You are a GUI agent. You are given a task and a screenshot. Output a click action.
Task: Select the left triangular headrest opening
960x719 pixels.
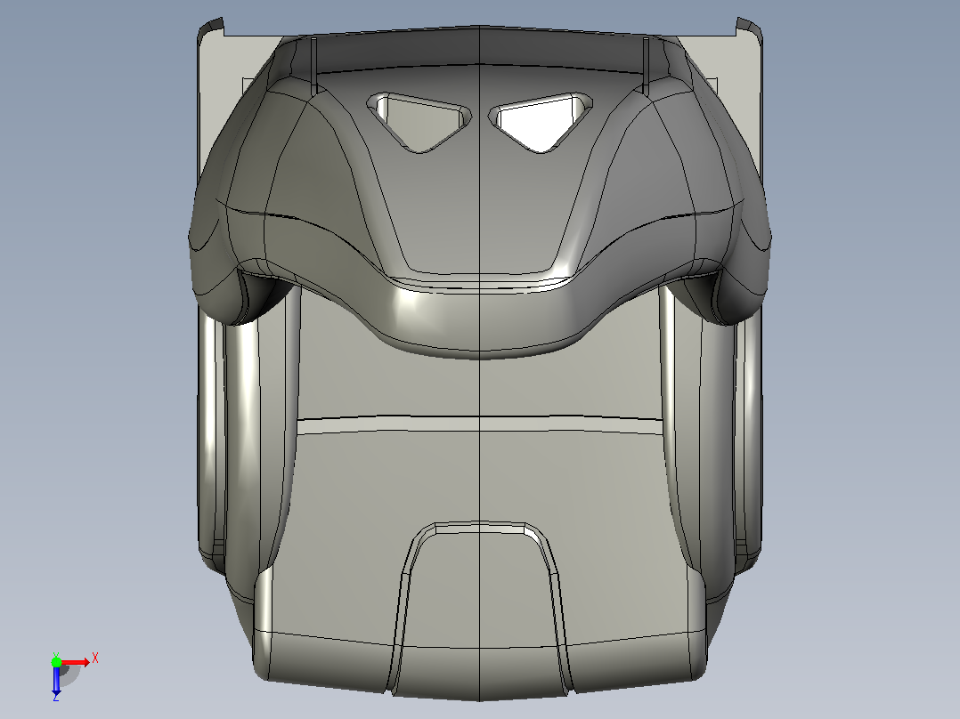click(419, 121)
